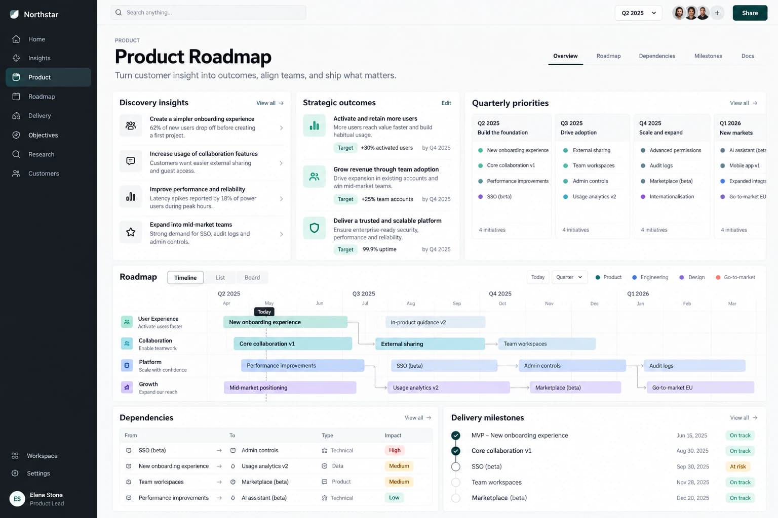The image size is (778, 518).
Task: Click Collaboration lane icon
Action: (127, 343)
